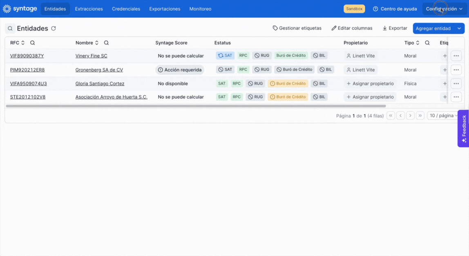Open more actions for Vinery Fine SC
Screen dimensions: 469x256
[x=456, y=56]
